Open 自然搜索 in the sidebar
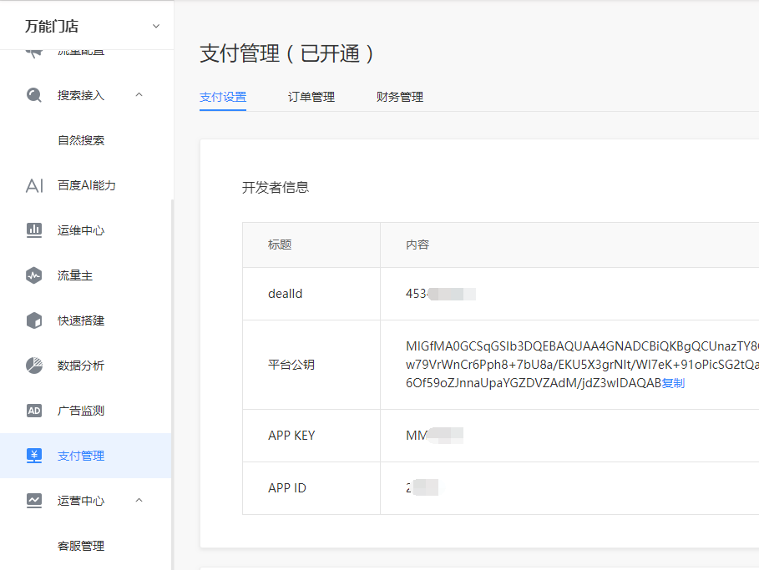 (81, 140)
